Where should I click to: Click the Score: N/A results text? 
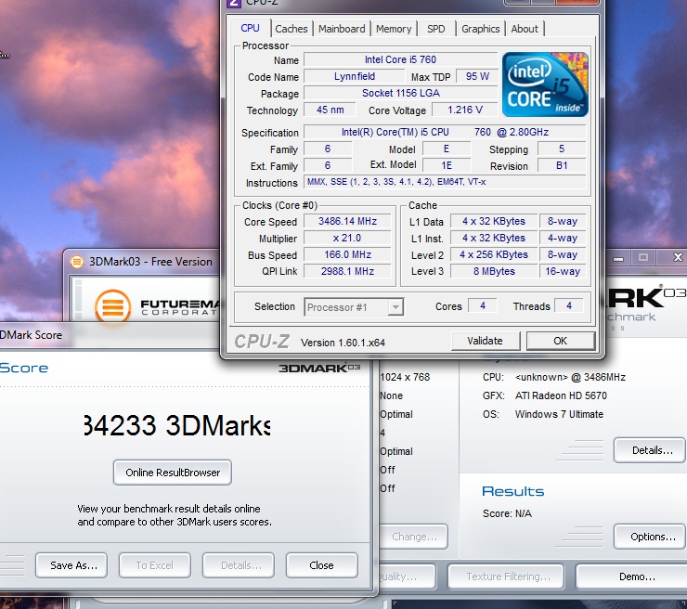tap(507, 513)
